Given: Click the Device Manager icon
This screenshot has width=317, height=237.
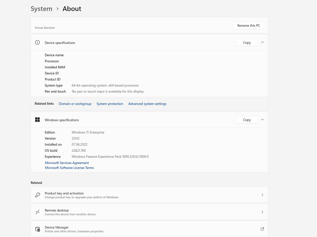Looking at the screenshot, I should point(37,229).
